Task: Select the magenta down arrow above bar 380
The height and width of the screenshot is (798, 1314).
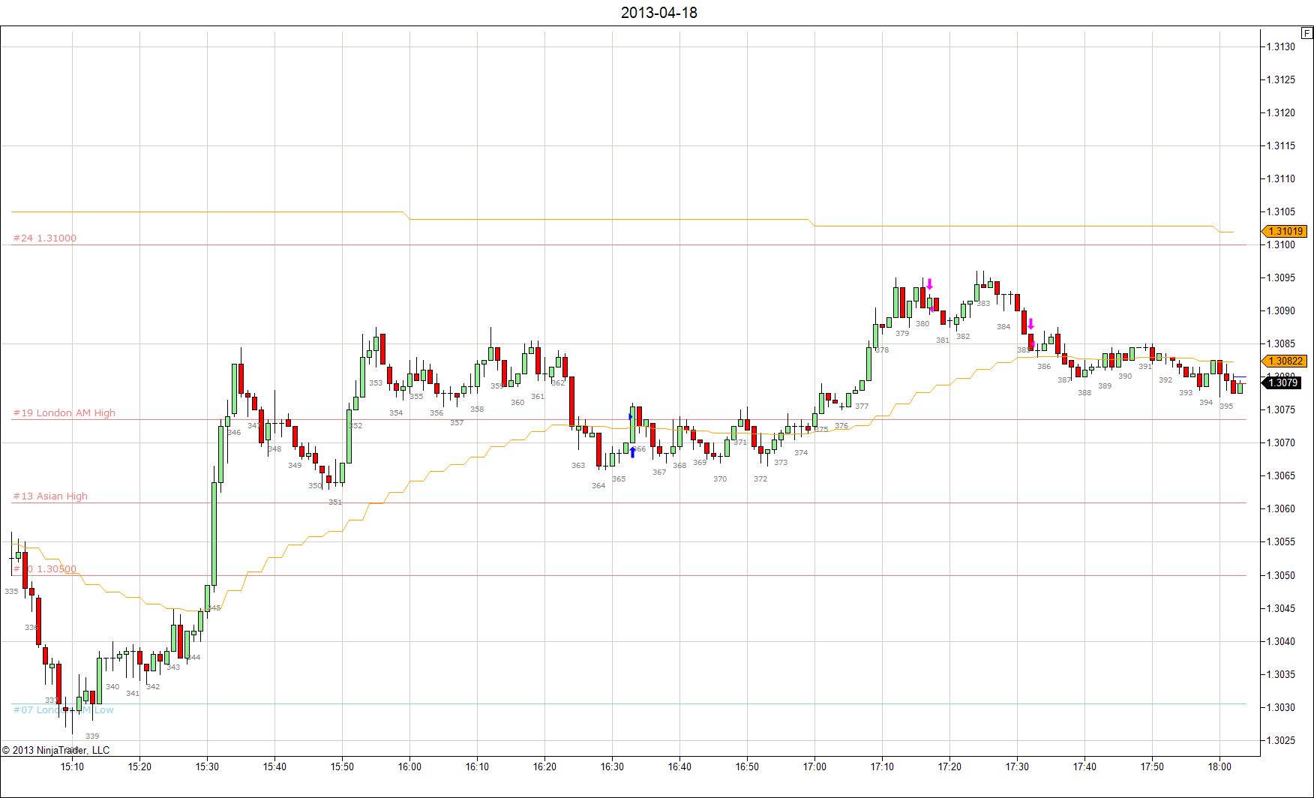Action: [x=930, y=284]
